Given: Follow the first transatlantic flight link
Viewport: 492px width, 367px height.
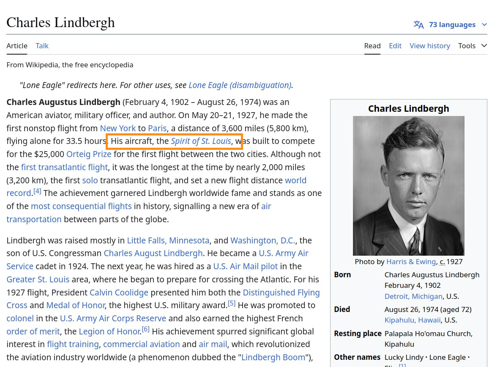Looking at the screenshot, I should [64, 167].
